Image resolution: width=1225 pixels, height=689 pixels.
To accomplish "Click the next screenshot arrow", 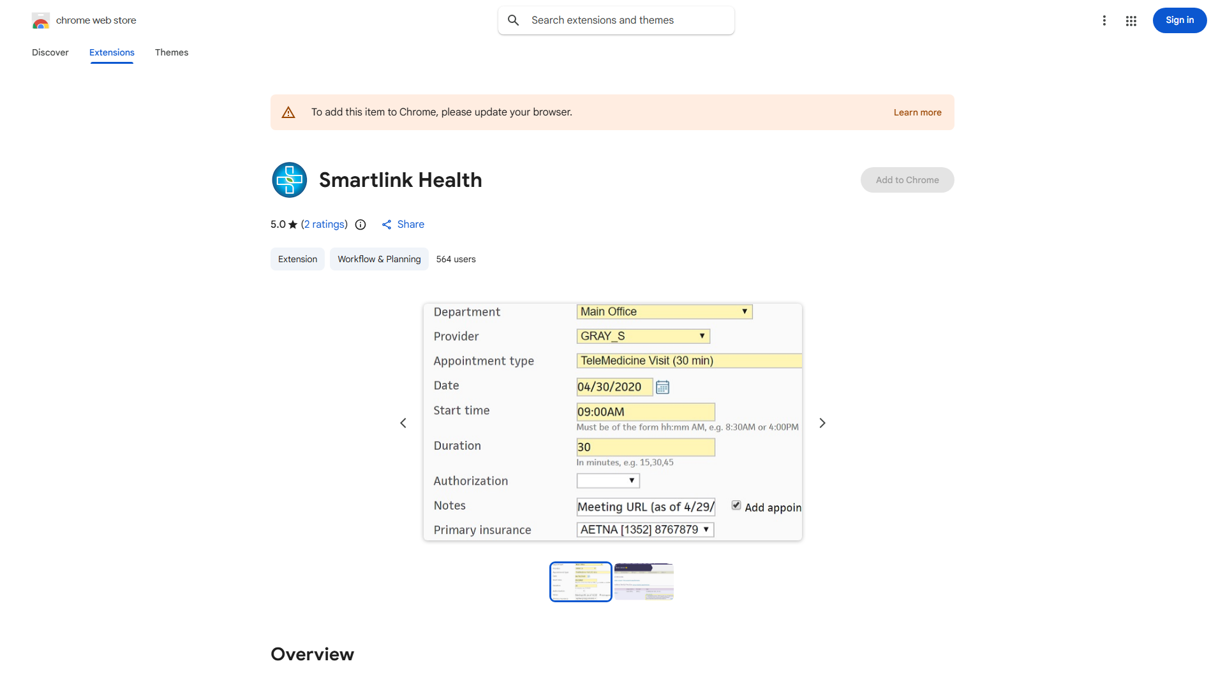I will click(822, 422).
